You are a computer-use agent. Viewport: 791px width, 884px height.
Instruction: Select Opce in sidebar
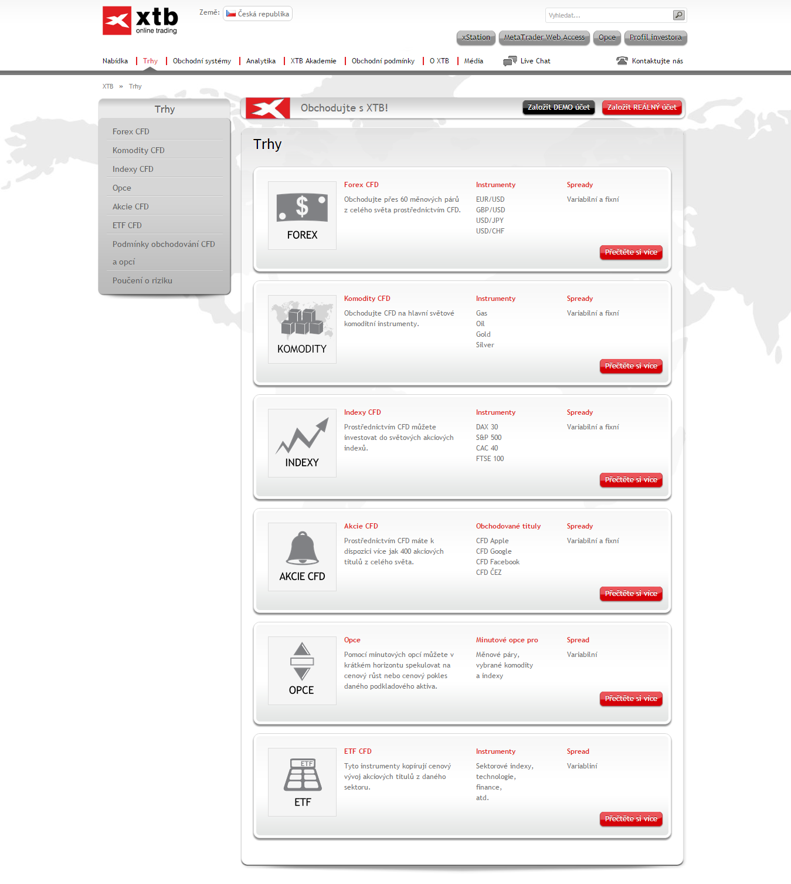coord(122,188)
